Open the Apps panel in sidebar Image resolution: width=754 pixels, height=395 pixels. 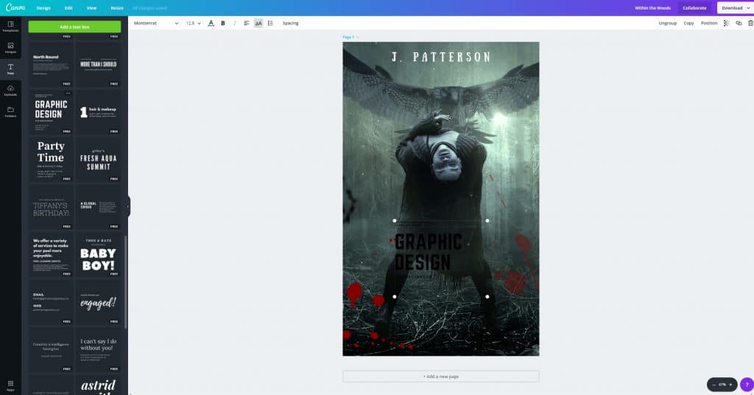tap(10, 385)
